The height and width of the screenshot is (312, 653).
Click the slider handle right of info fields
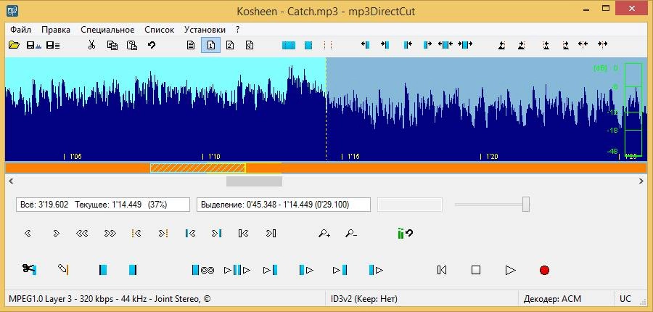coord(526,205)
